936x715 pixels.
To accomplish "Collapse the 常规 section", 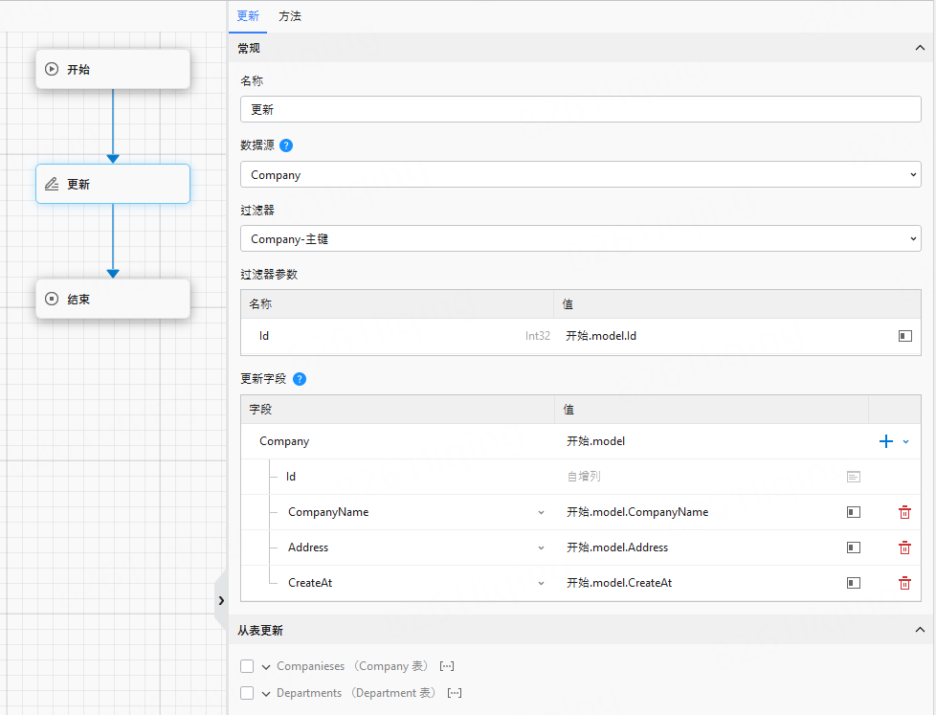I will pyautogui.click(x=920, y=48).
